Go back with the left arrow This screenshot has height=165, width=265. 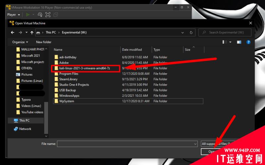click(13, 32)
